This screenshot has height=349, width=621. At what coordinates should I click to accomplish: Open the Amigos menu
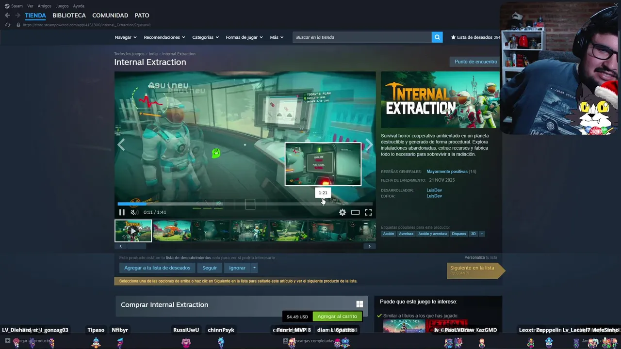pyautogui.click(x=45, y=6)
